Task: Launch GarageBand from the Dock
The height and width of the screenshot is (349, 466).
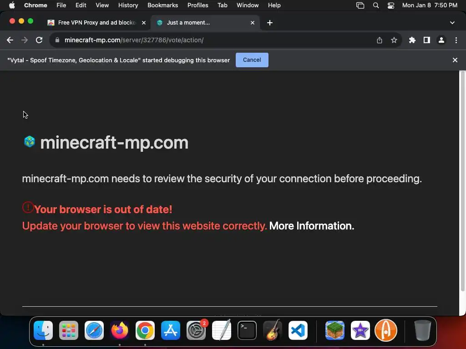Action: pos(273,330)
